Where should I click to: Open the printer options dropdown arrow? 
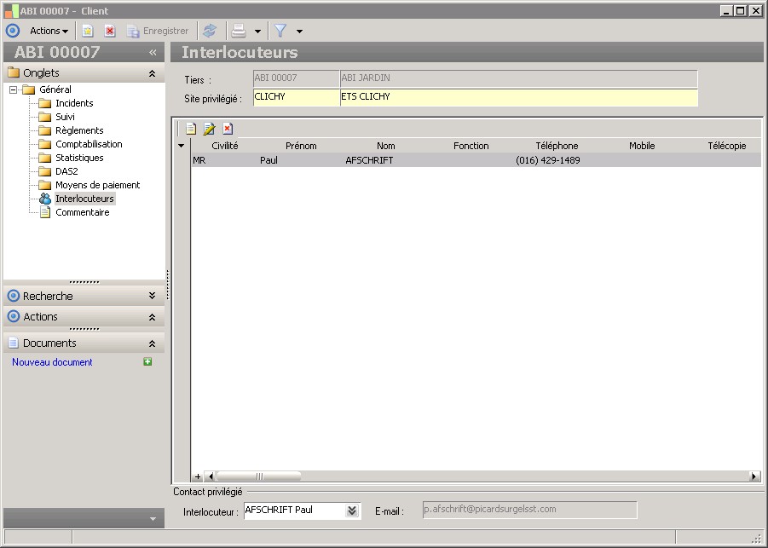pyautogui.click(x=257, y=32)
